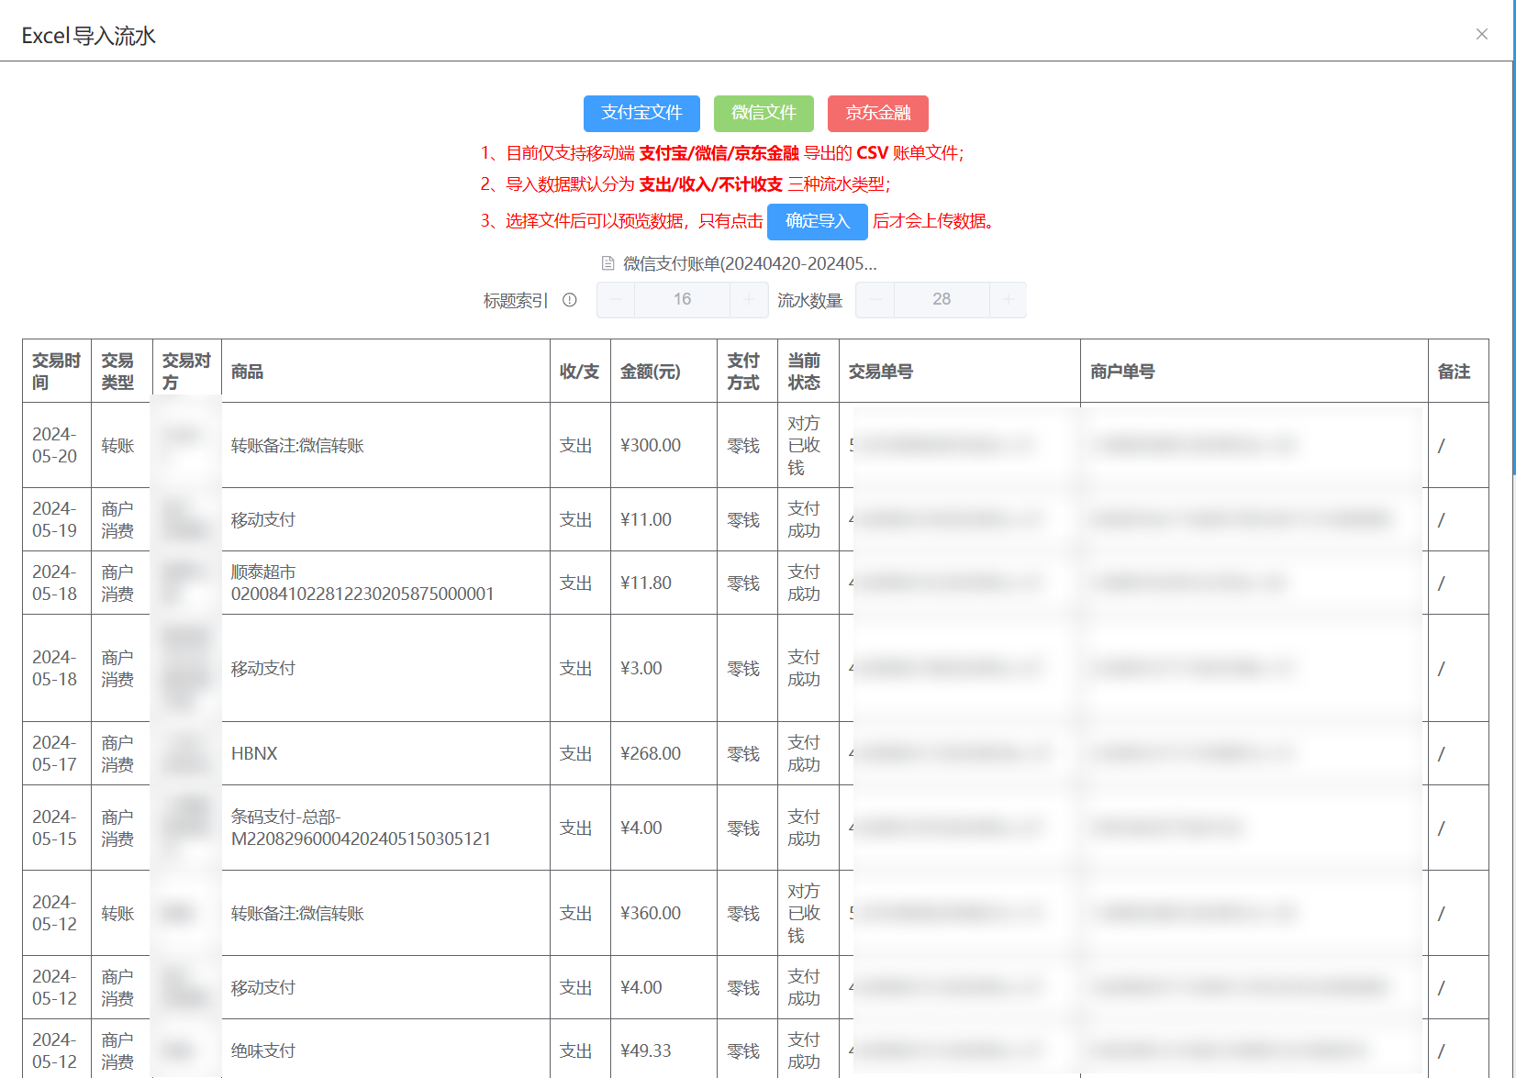Click the 确定导入 confirm button
Viewport: 1516px width, 1078px height.
[818, 221]
